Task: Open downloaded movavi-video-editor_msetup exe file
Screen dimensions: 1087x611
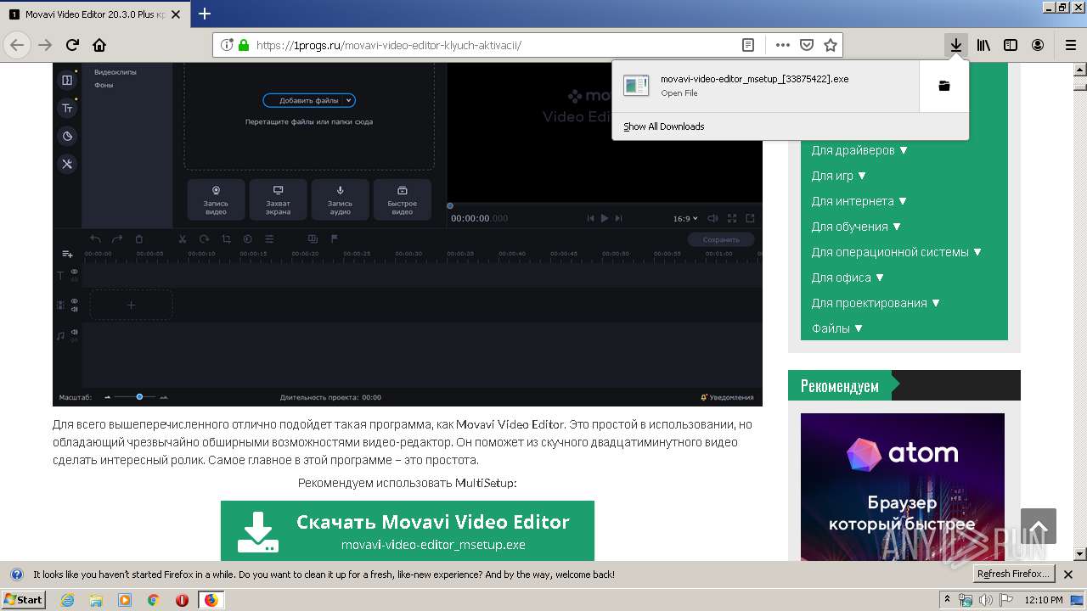Action: pyautogui.click(x=765, y=86)
